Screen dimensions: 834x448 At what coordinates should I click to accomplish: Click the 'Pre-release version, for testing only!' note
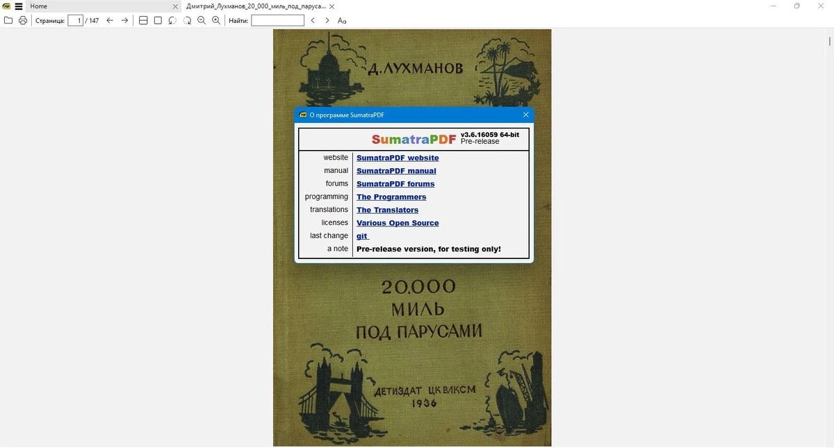click(429, 249)
